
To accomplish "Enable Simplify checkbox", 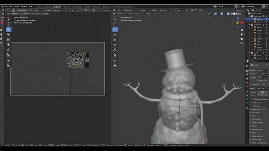I will click(x=253, y=119).
